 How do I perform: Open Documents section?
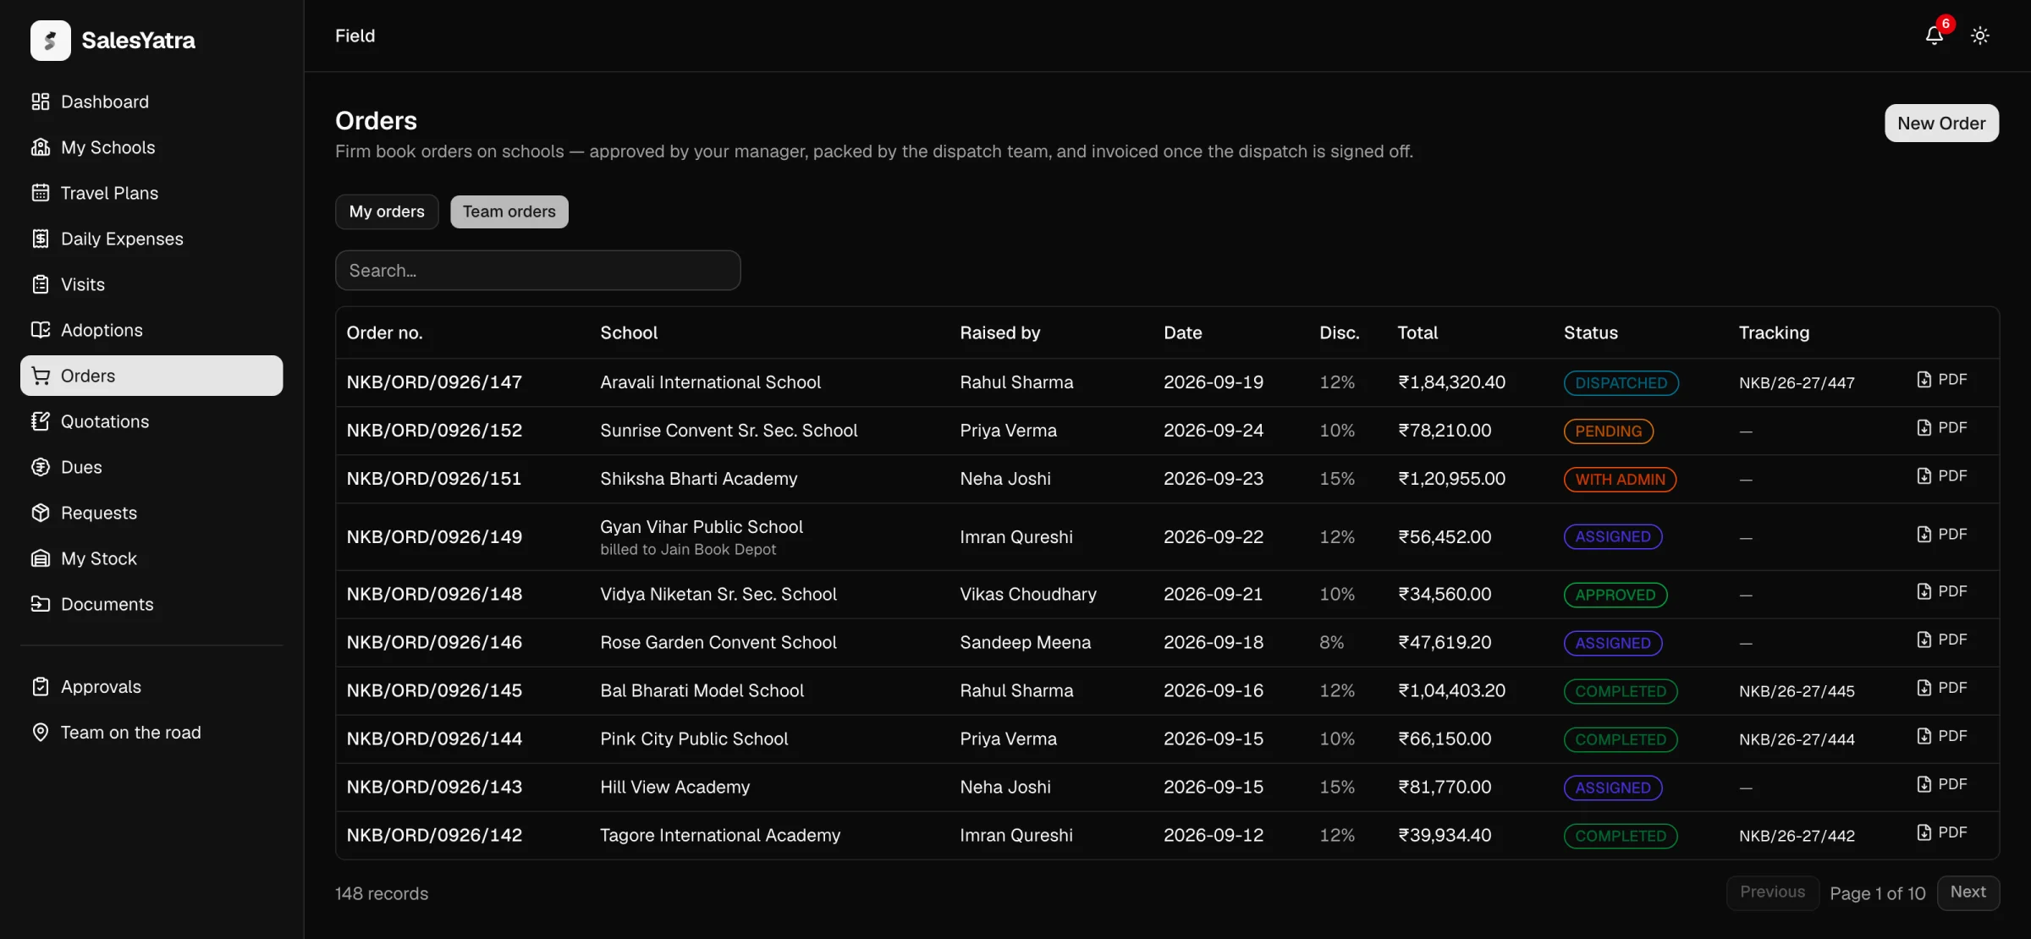pos(151,604)
